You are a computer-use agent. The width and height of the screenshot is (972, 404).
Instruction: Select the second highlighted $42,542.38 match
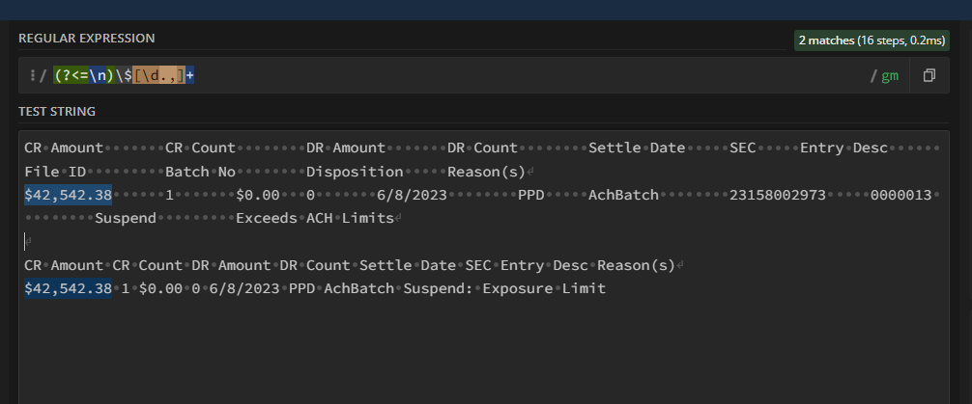pos(68,288)
